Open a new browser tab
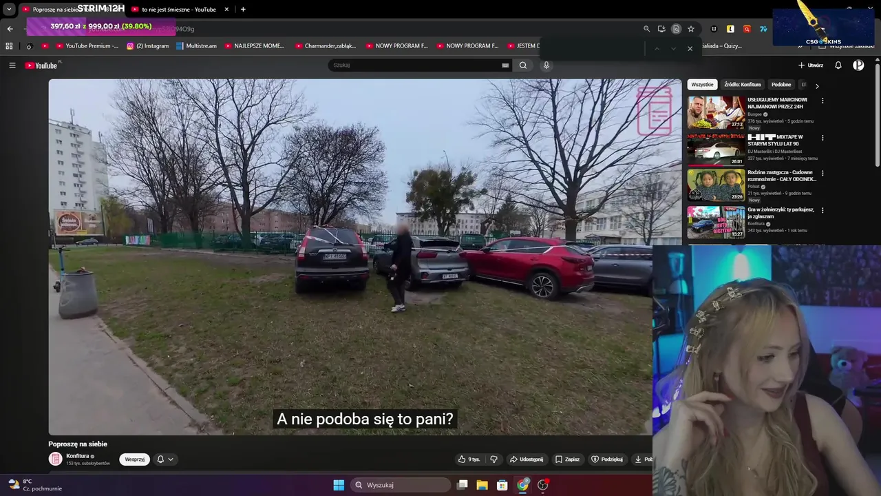The image size is (881, 496). 243,10
